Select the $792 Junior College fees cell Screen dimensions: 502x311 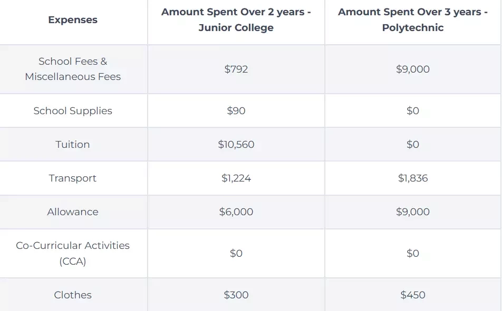click(236, 69)
